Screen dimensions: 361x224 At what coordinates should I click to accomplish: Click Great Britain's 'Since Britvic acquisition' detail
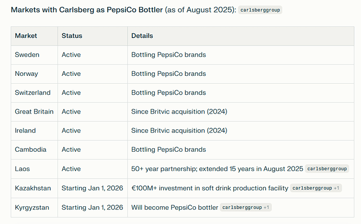pos(179,111)
